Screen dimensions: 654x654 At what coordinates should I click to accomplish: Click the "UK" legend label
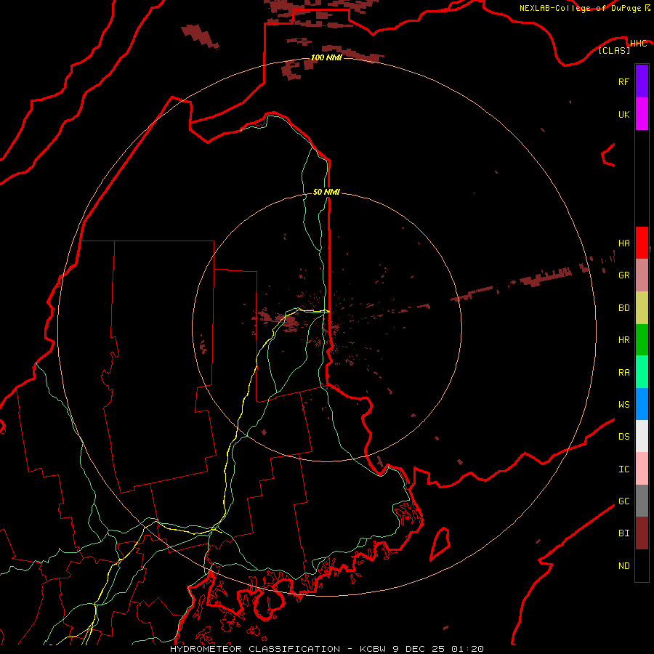click(x=623, y=114)
